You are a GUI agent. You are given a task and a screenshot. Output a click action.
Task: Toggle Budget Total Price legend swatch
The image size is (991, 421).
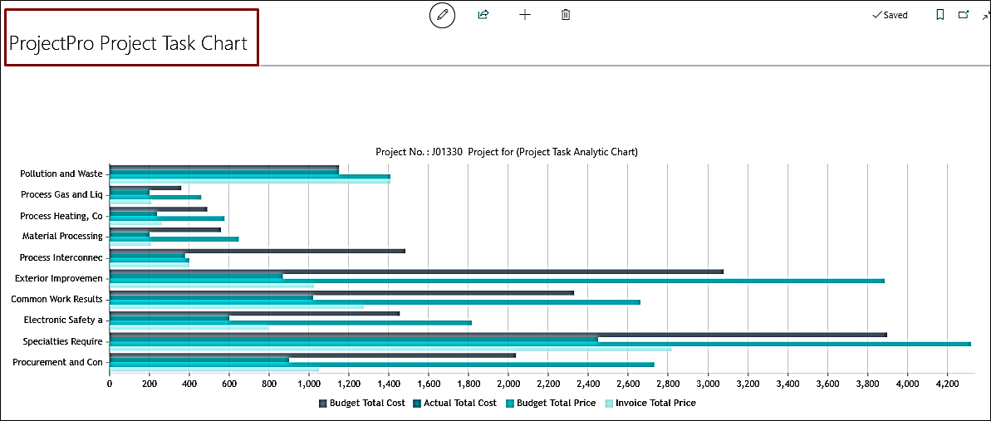(511, 403)
